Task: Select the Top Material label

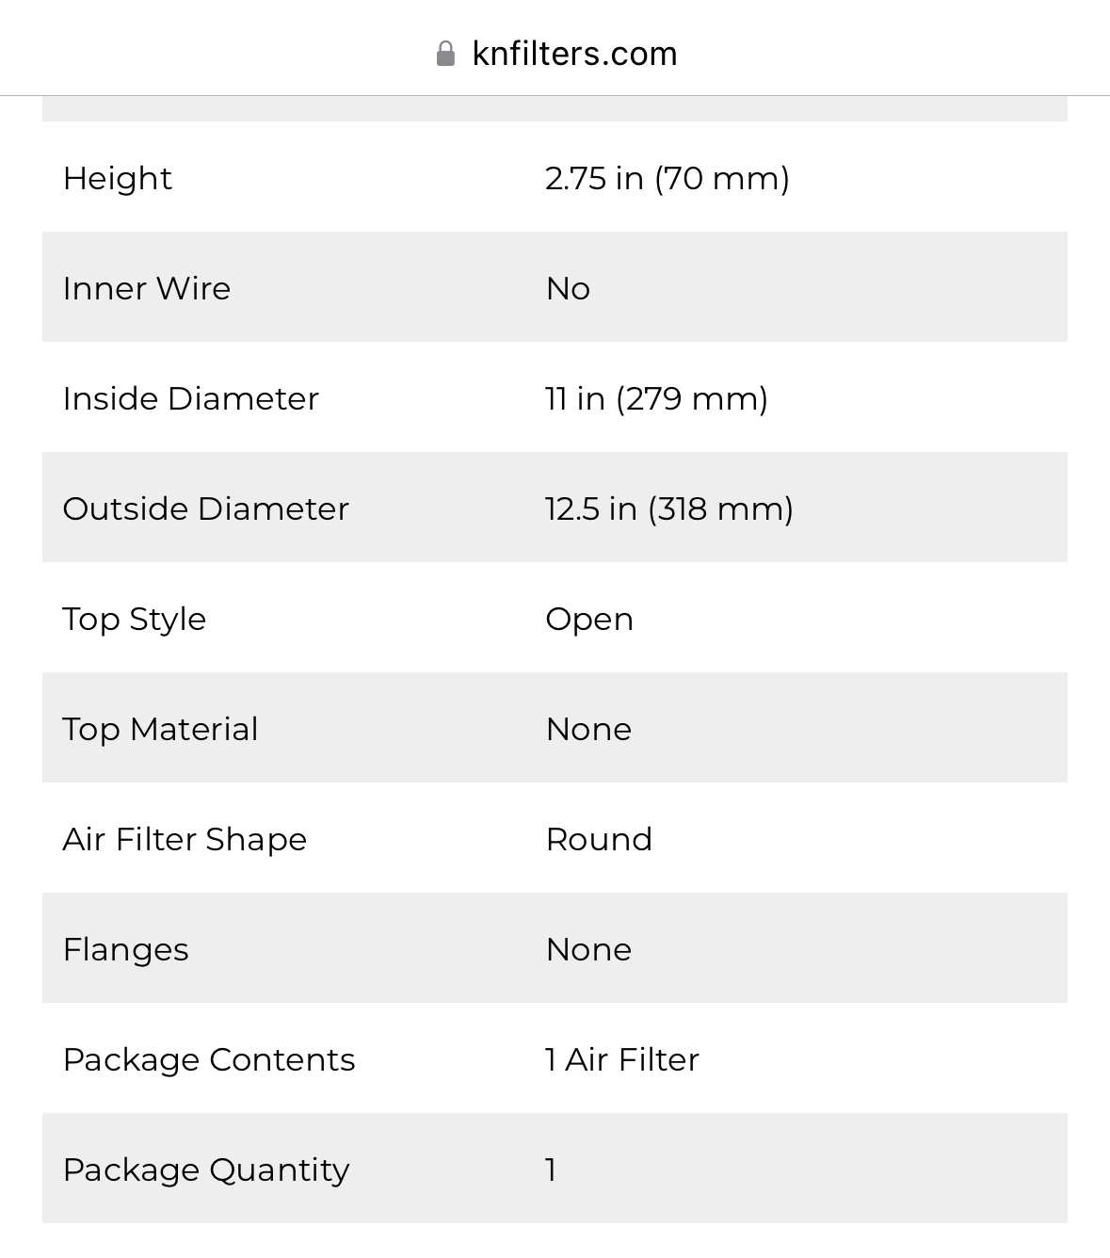Action: click(x=161, y=729)
